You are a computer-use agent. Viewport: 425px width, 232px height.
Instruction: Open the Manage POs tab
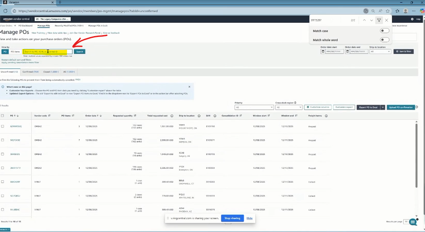pyautogui.click(x=44, y=25)
